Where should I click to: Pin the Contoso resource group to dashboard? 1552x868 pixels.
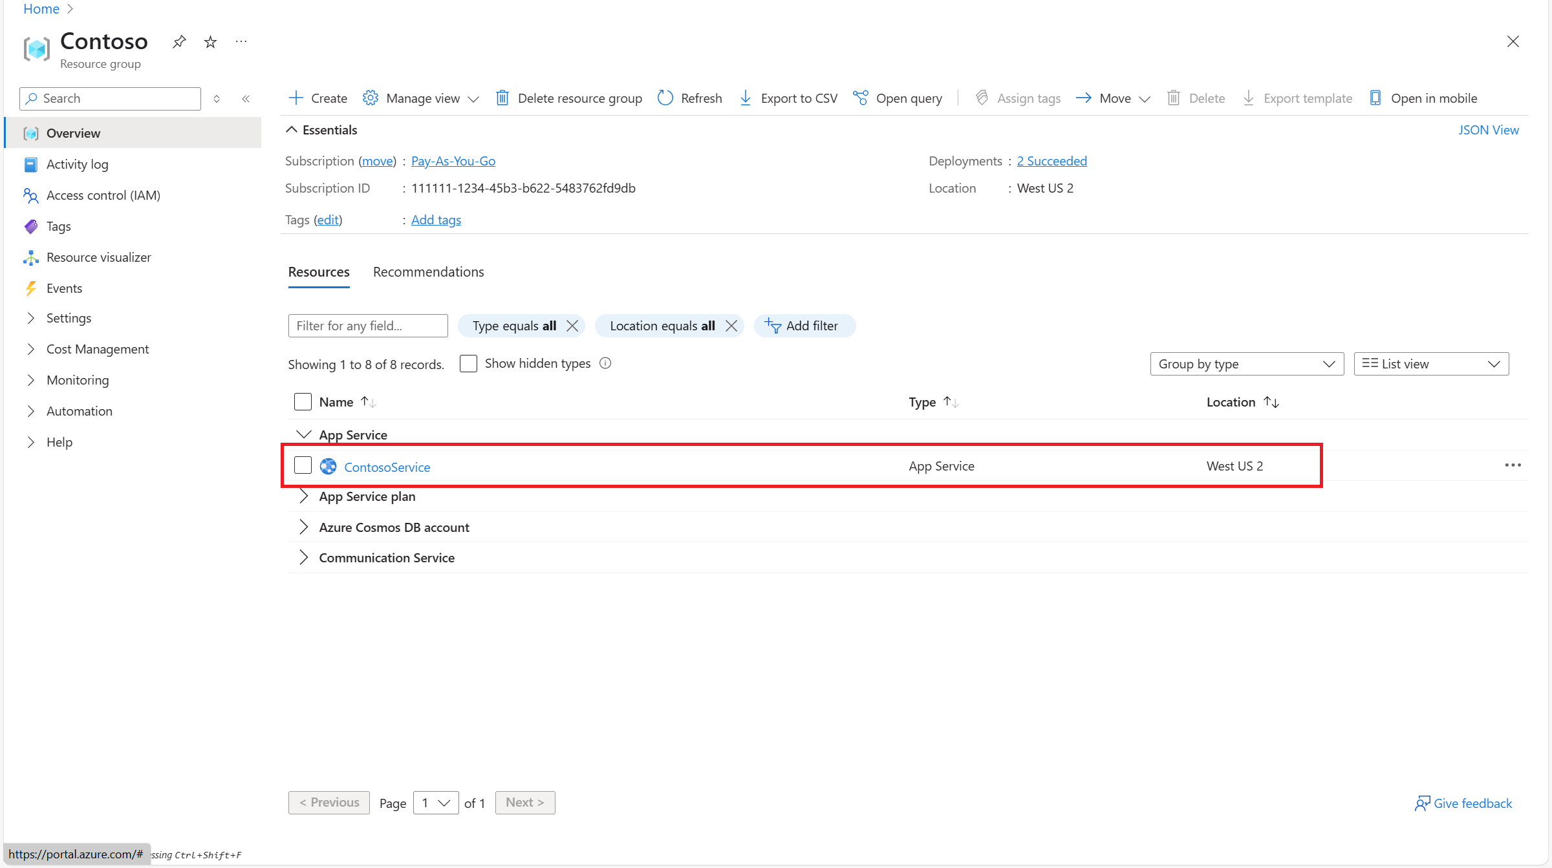[x=178, y=41]
